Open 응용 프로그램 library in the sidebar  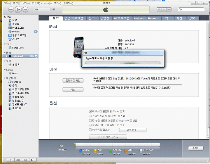click(19, 35)
